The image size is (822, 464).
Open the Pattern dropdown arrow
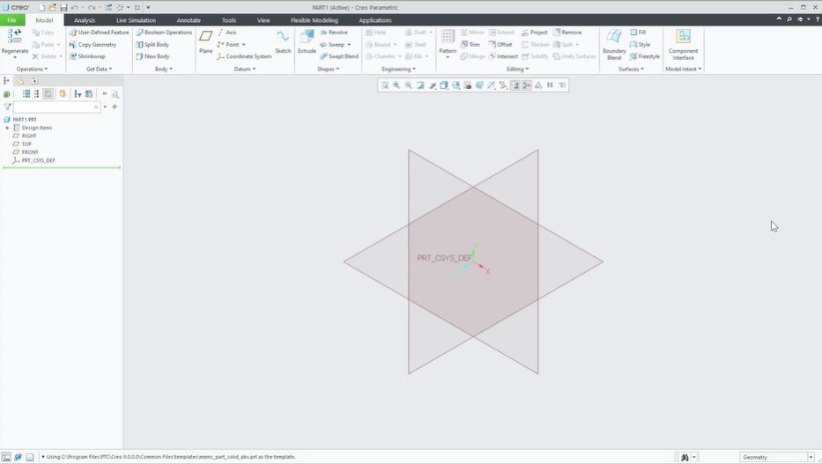[x=448, y=57]
